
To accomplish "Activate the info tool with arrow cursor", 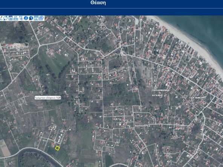I will tap(31, 18).
